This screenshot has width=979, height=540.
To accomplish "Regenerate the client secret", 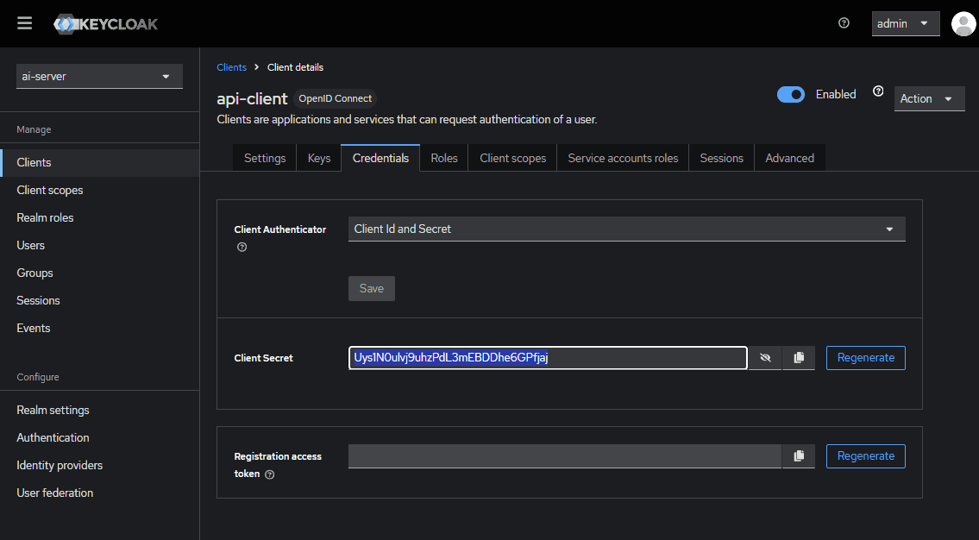I will (x=865, y=358).
